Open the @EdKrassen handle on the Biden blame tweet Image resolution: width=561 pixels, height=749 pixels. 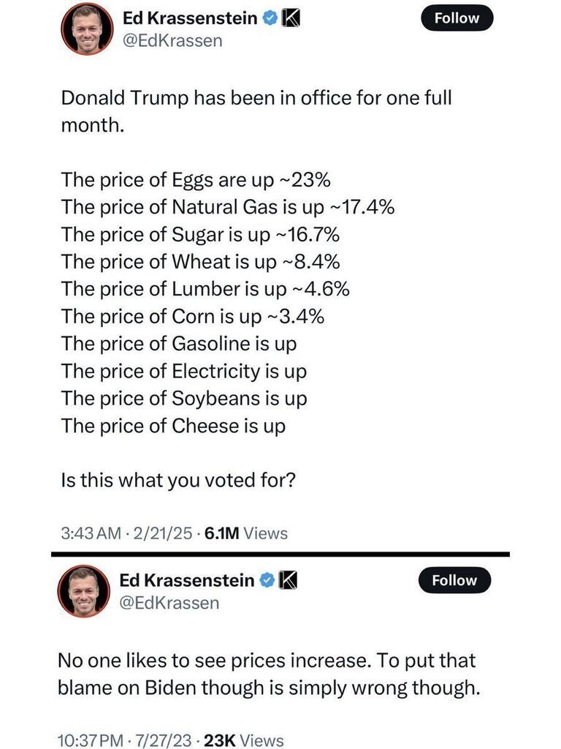[169, 603]
